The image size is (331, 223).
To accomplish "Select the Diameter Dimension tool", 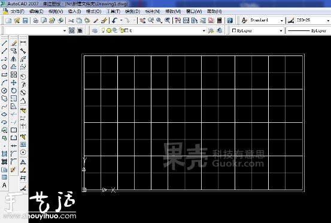I will coord(23,92).
